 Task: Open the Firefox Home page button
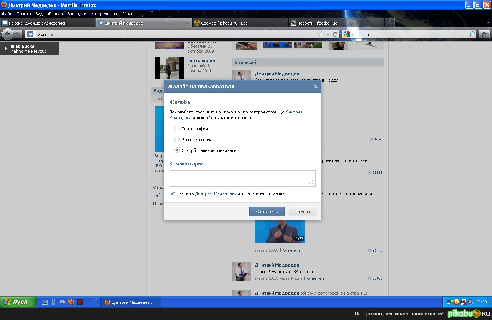pos(484,34)
